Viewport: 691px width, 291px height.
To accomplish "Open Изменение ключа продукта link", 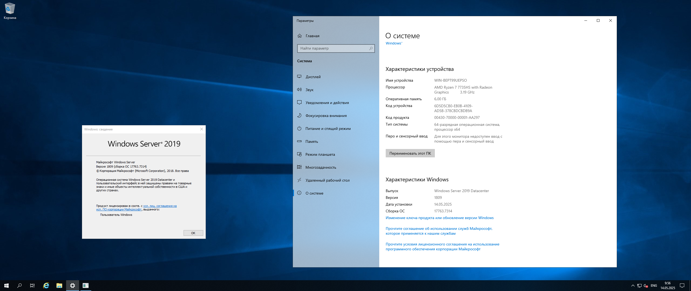I will click(x=439, y=218).
